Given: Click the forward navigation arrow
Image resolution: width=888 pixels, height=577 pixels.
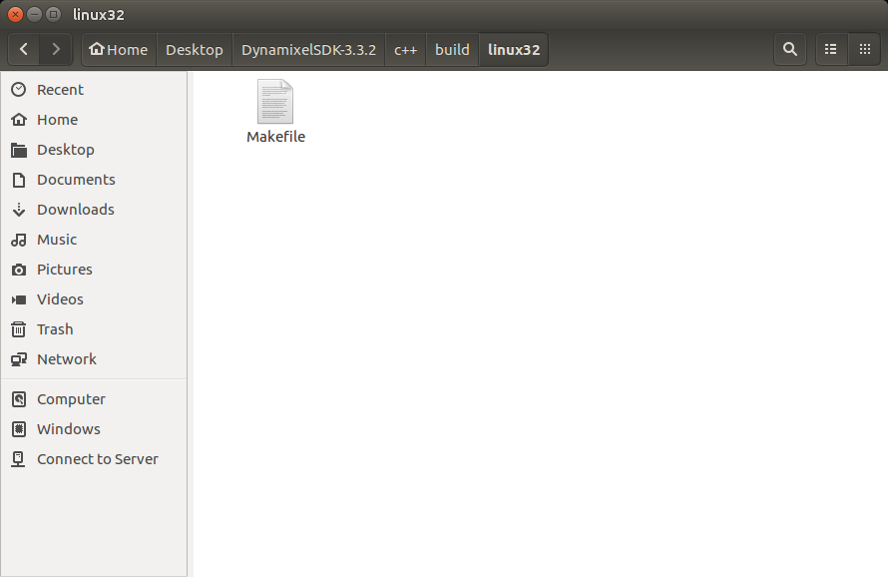Looking at the screenshot, I should point(56,49).
